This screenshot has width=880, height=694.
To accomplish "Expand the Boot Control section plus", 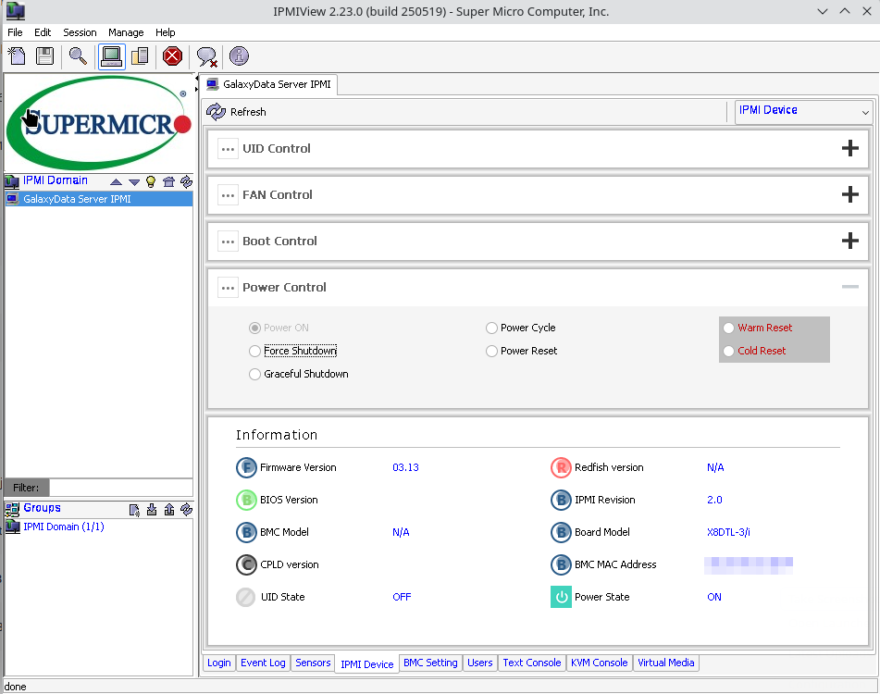I will pos(849,241).
